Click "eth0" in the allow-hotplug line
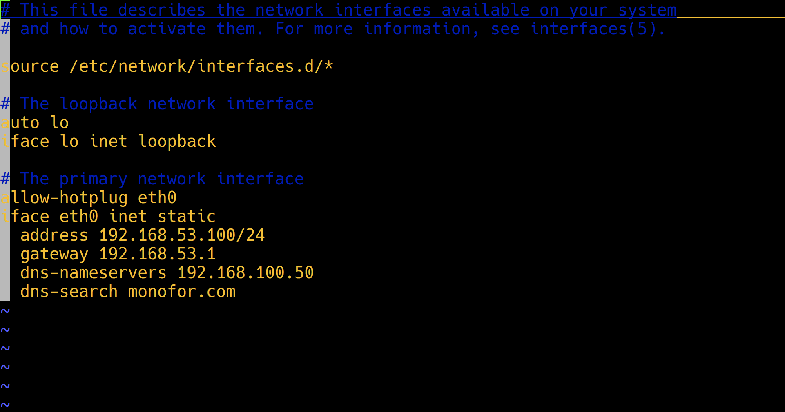Image resolution: width=785 pixels, height=412 pixels. [157, 197]
